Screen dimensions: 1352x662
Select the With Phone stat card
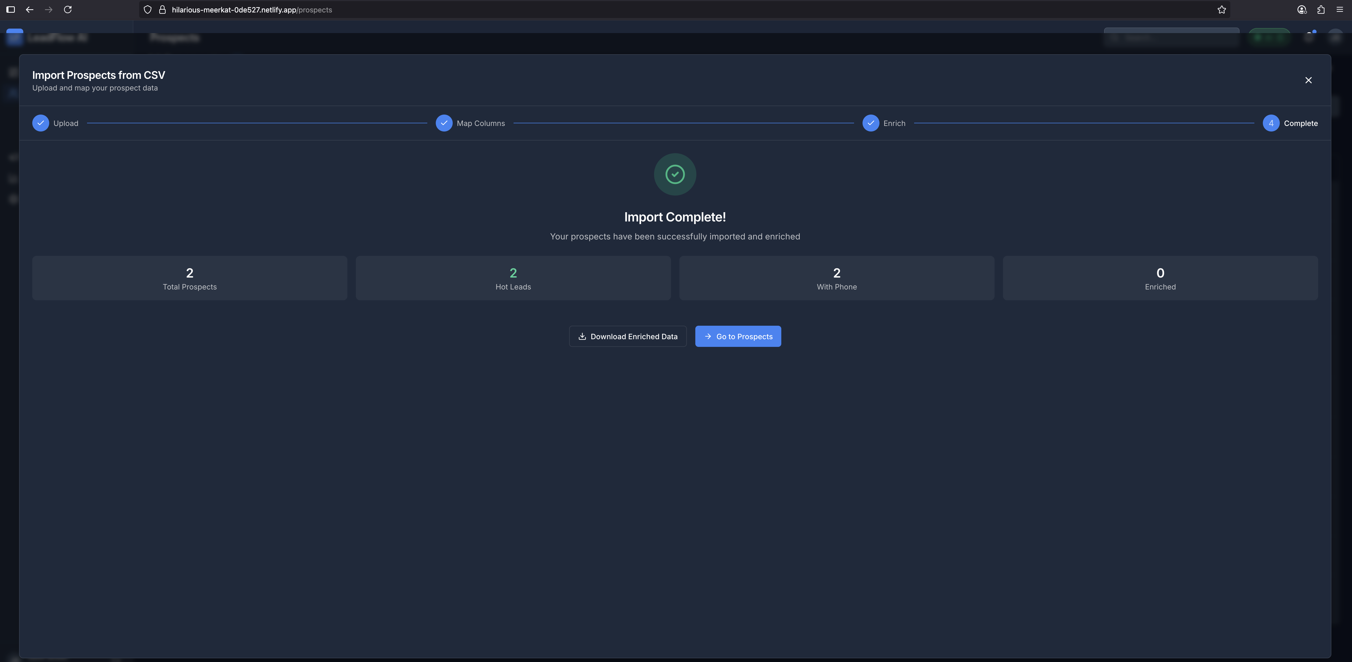coord(837,278)
